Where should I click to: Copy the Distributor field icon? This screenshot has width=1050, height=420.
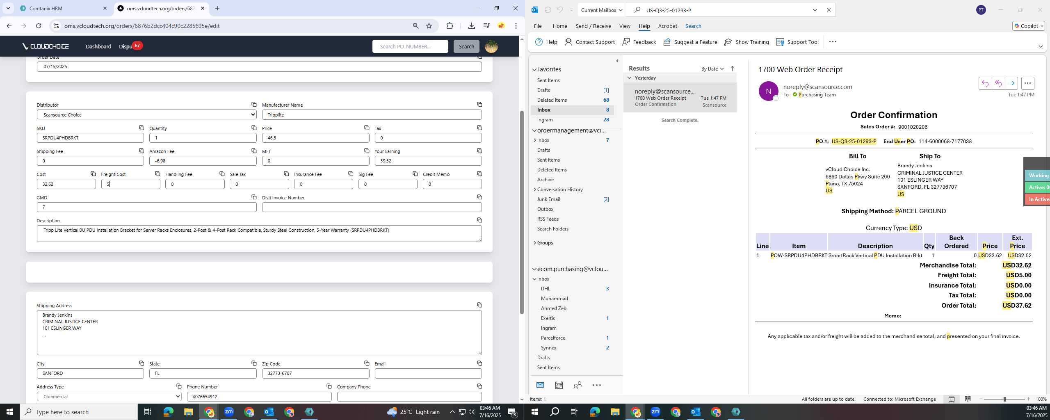click(254, 105)
